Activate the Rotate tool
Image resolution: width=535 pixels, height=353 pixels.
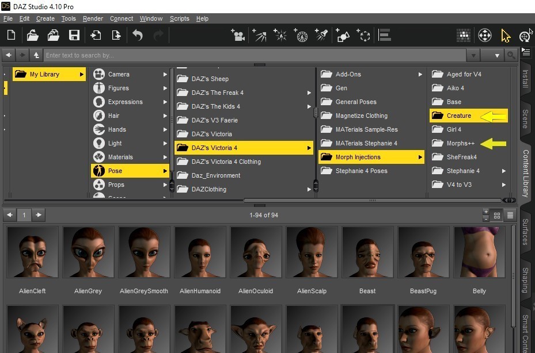525,36
